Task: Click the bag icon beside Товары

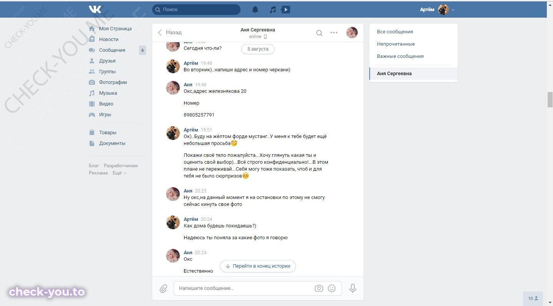Action: [x=92, y=133]
